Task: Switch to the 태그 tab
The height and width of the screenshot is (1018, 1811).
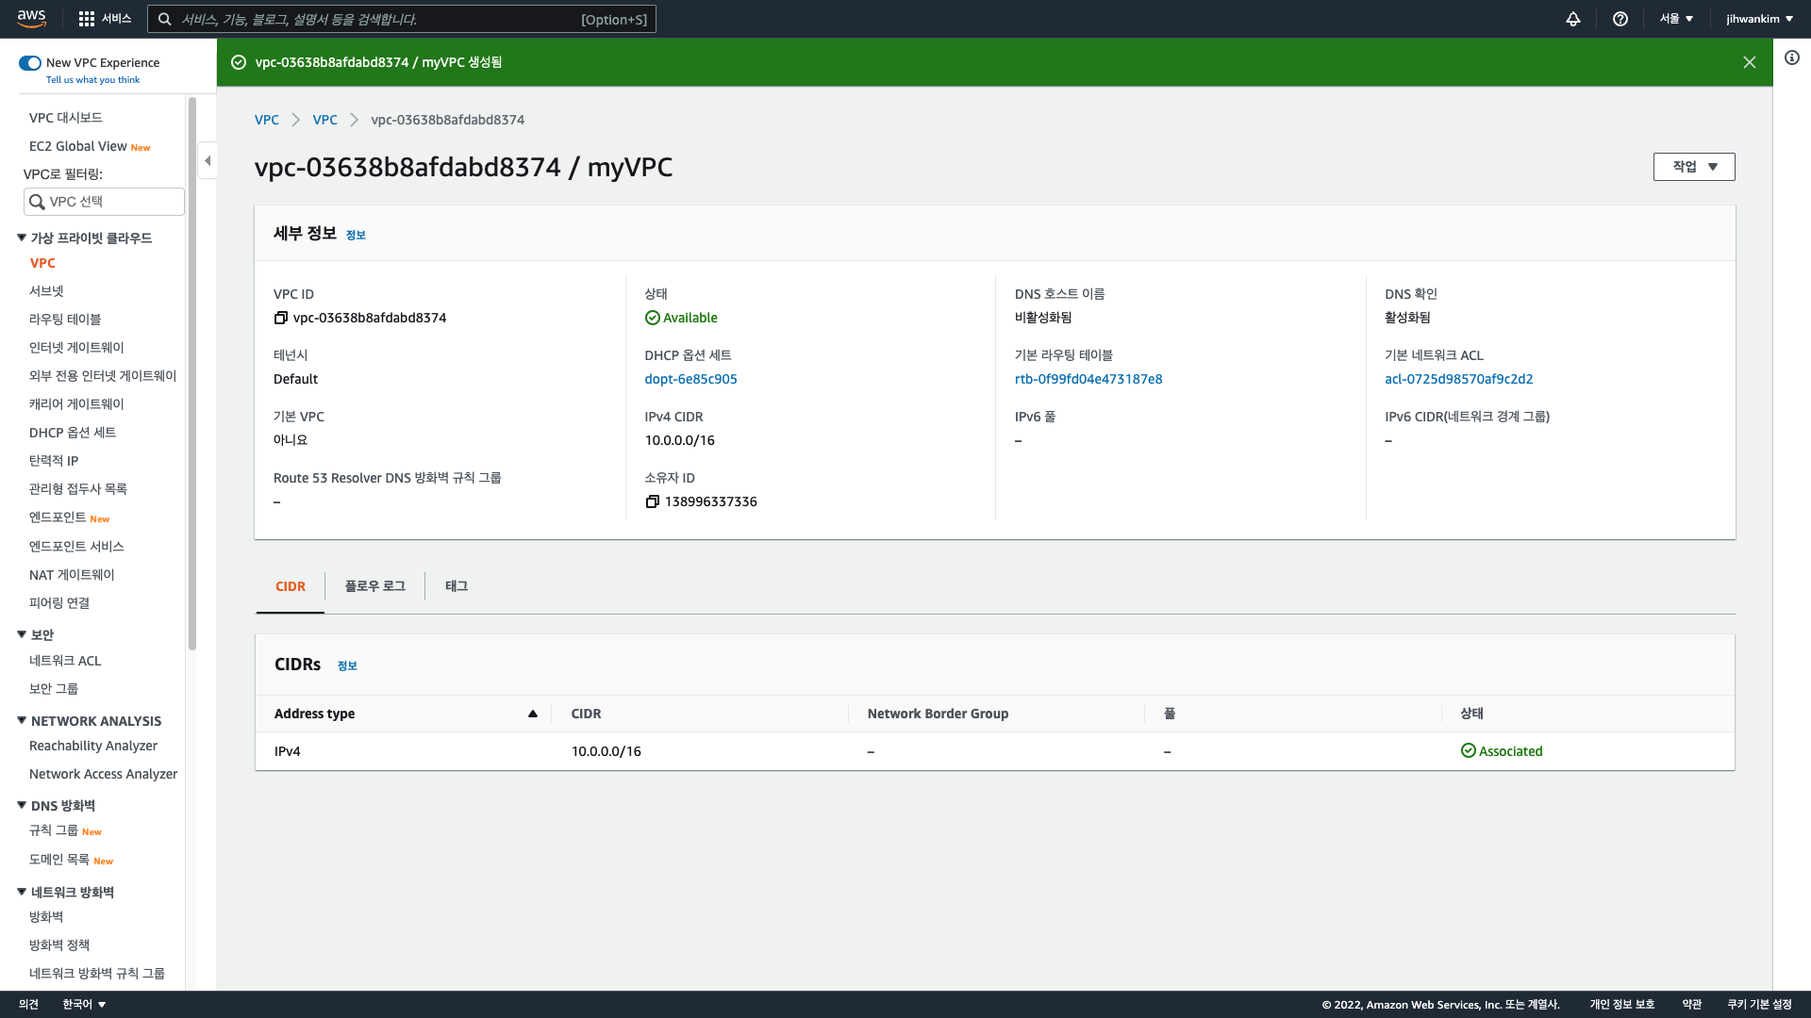Action: (x=457, y=586)
